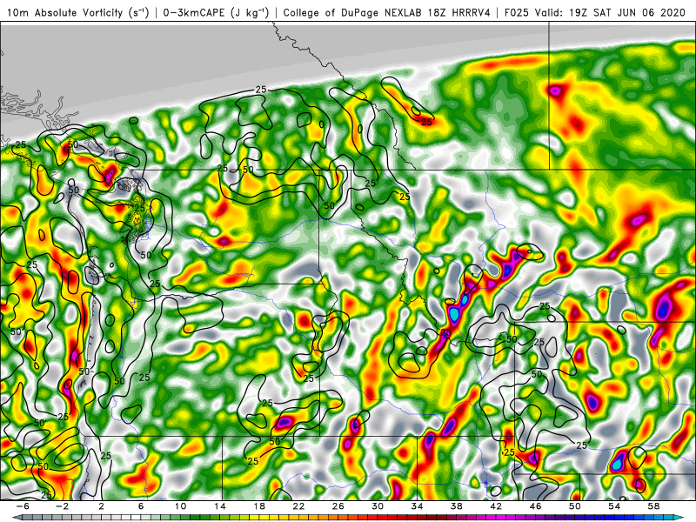696x522 pixels.
Task: Click the cyan right end of the colorbar
Action: coord(679,518)
